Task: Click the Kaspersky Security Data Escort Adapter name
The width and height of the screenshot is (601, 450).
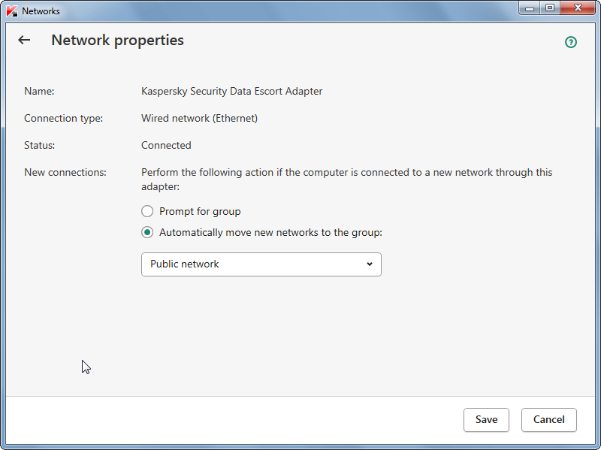Action: coord(231,92)
